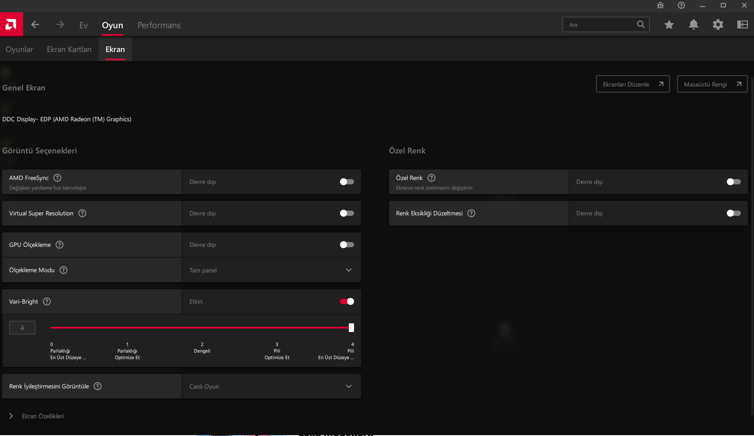Show help for GPU Ölçekleme
Viewport: 754px width, 436px height.
coord(60,245)
